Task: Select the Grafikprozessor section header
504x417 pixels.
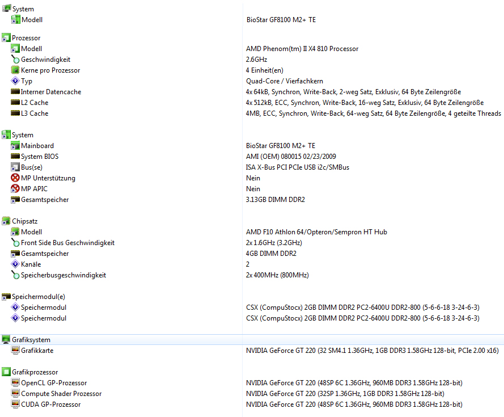Action: [x=35, y=372]
